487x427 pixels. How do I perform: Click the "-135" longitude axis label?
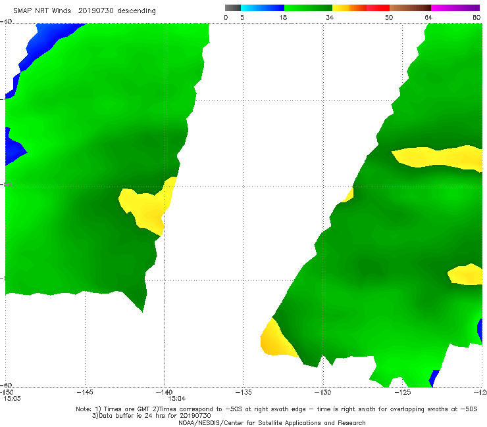[x=244, y=392]
